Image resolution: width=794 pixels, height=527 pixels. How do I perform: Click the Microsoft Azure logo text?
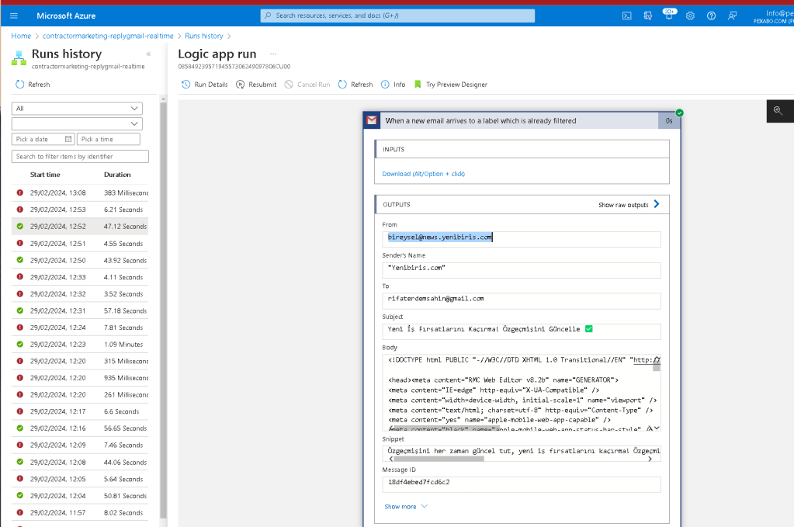(x=66, y=16)
